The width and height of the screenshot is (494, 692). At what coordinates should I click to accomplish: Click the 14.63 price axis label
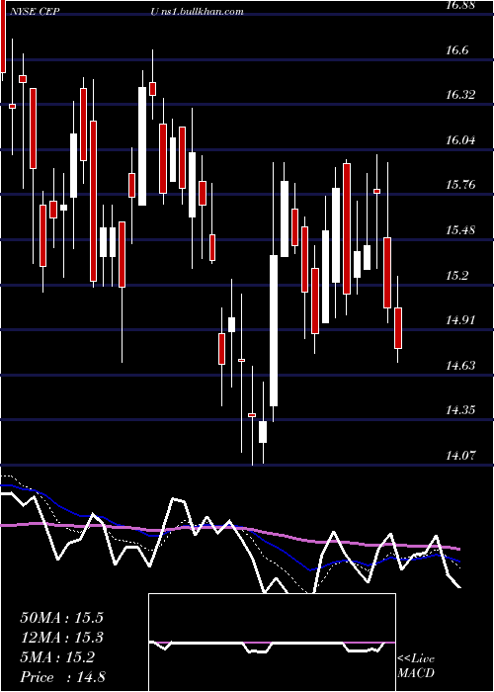click(459, 366)
